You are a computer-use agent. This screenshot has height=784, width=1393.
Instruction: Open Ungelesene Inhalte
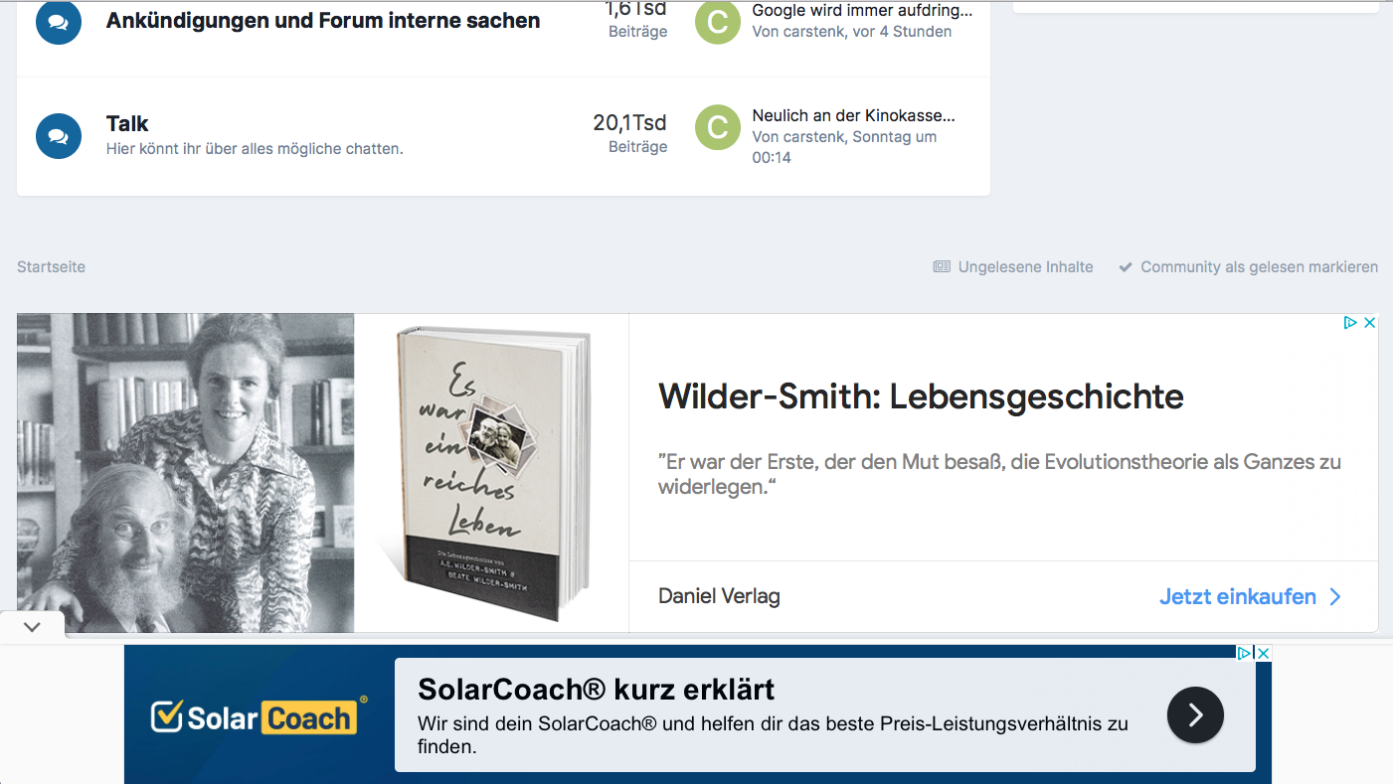coord(1013,267)
